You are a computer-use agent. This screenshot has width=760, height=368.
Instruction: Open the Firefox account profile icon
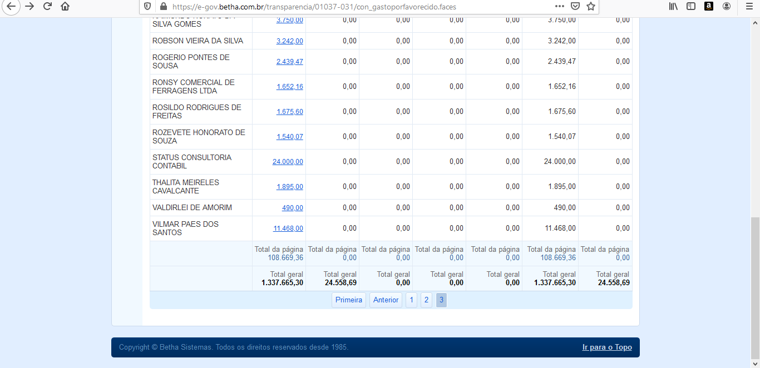727,6
